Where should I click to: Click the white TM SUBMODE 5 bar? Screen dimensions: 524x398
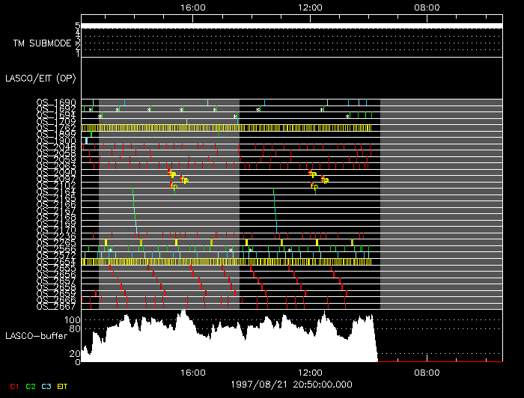click(292, 25)
